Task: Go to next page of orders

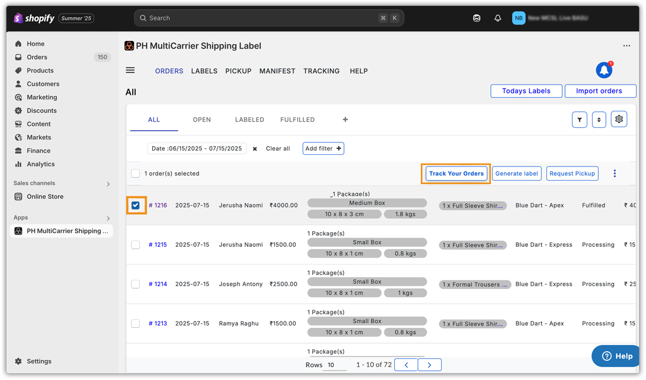Action: 430,365
